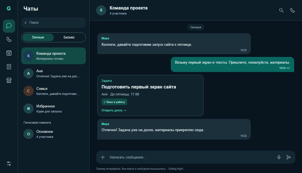
Task: Open the Избранное chat
Action: pyautogui.click(x=53, y=109)
